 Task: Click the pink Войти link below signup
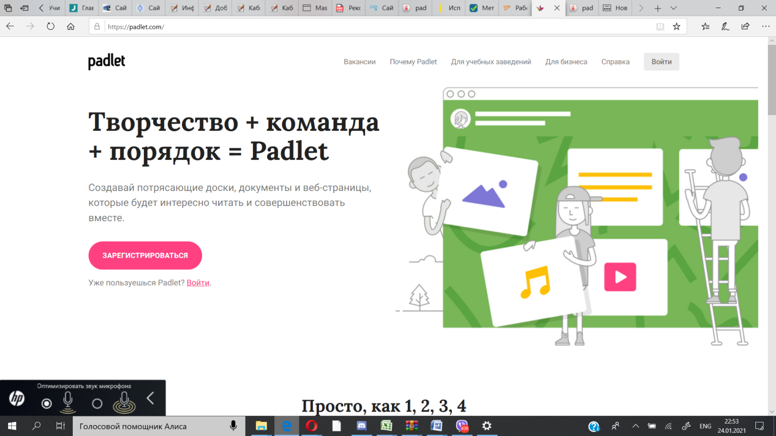pyautogui.click(x=198, y=283)
